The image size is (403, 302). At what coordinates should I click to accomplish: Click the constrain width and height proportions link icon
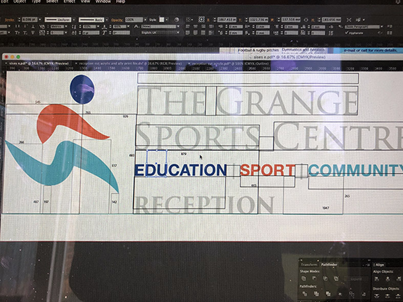(x=306, y=20)
